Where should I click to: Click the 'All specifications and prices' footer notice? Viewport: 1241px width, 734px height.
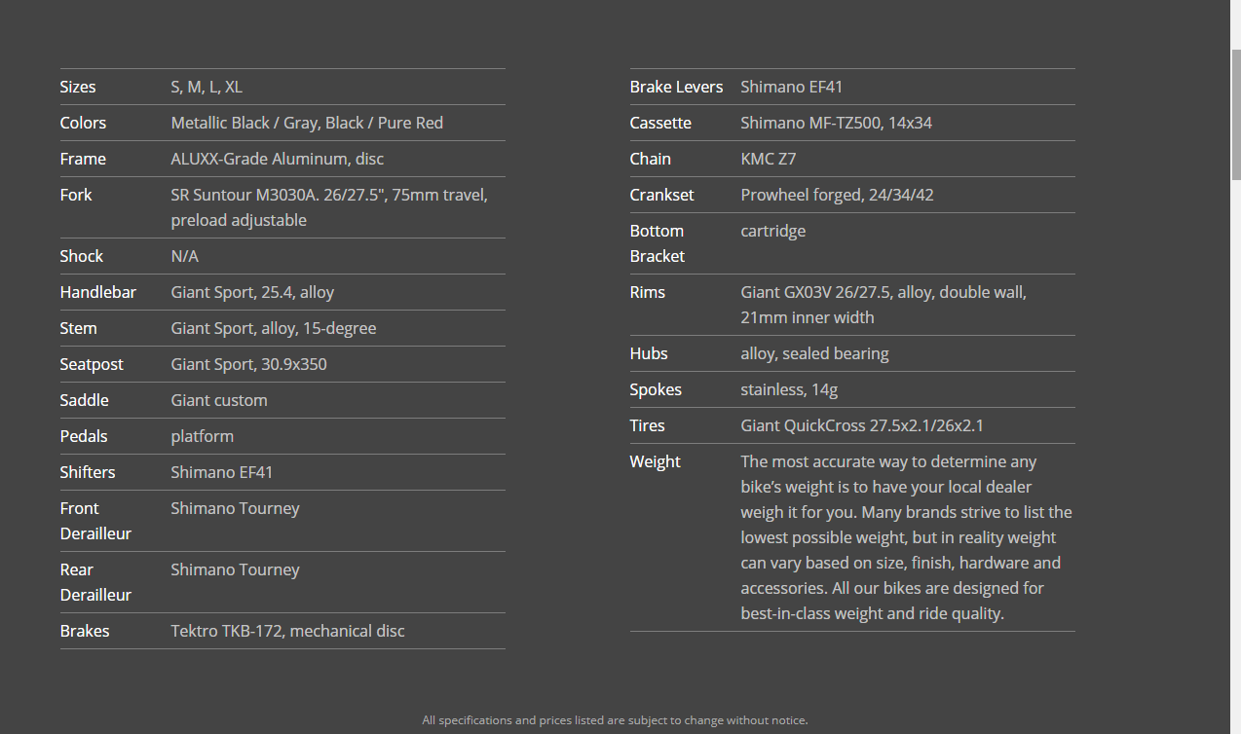click(615, 720)
